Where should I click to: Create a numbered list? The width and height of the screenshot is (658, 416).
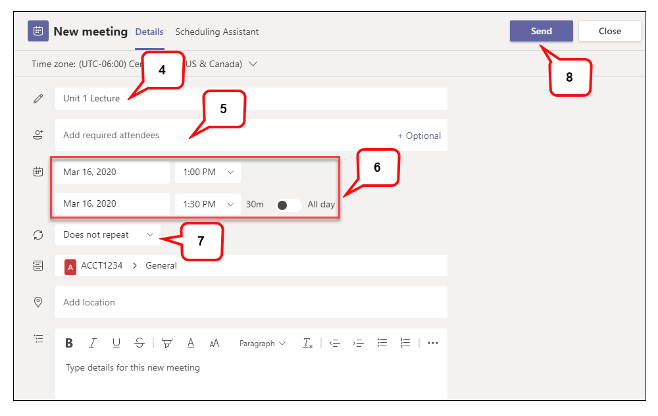[x=405, y=343]
